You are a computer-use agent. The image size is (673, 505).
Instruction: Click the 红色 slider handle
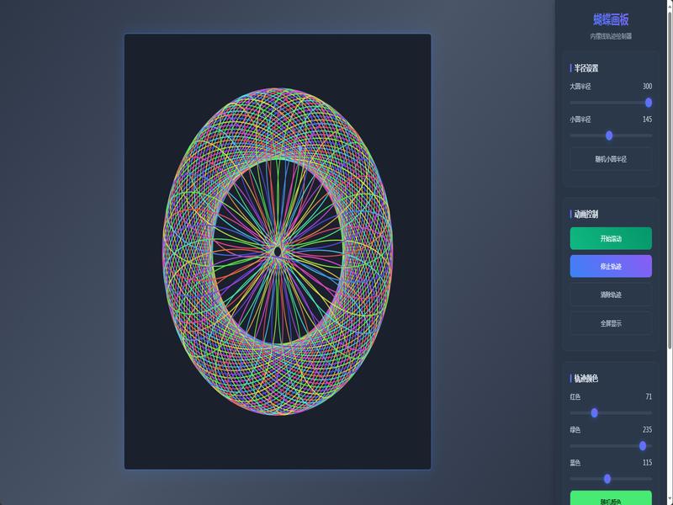[594, 412]
